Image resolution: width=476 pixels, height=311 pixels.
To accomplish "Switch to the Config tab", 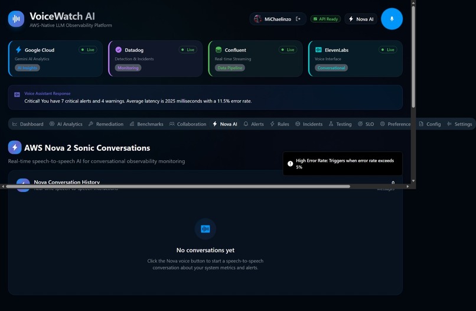I will tap(430, 124).
